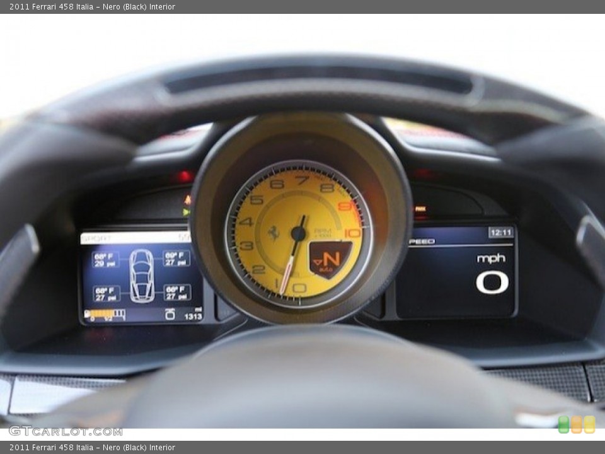Click the number 5 on the tachometer
This screenshot has height=454, width=605.
coord(256,200)
